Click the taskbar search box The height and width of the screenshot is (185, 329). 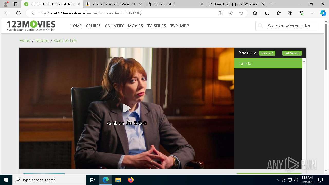point(49,180)
